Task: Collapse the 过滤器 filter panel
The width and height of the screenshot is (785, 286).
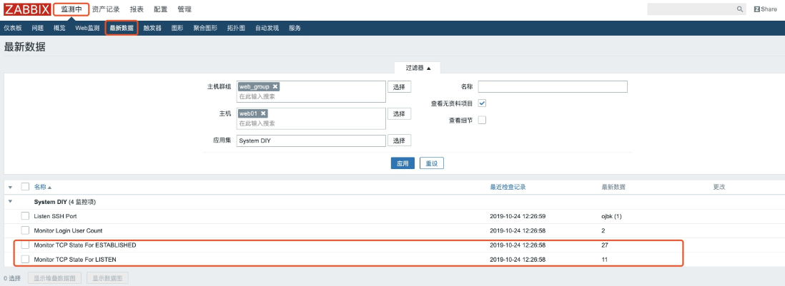Action: 418,68
